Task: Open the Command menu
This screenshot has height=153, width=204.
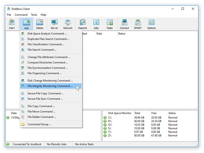Action: (21, 15)
